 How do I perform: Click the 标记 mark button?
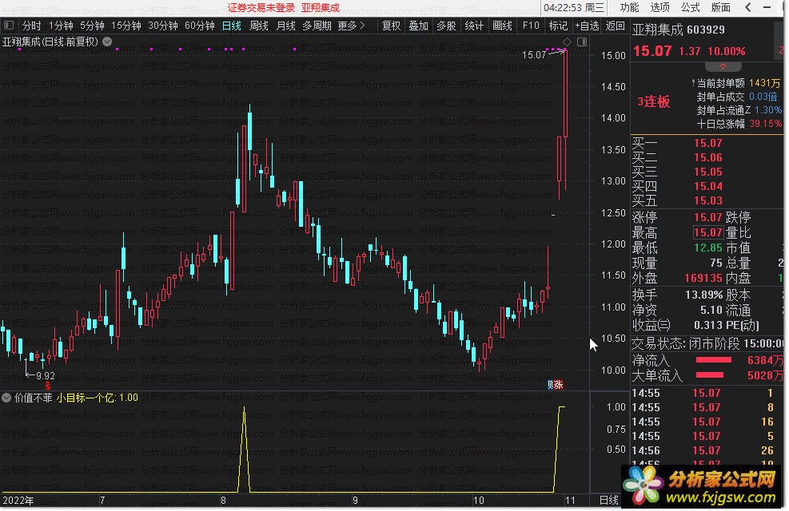tap(557, 26)
